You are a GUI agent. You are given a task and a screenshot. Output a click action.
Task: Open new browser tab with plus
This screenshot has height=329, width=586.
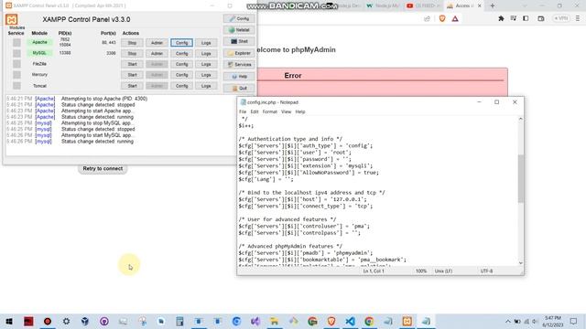[x=493, y=5]
